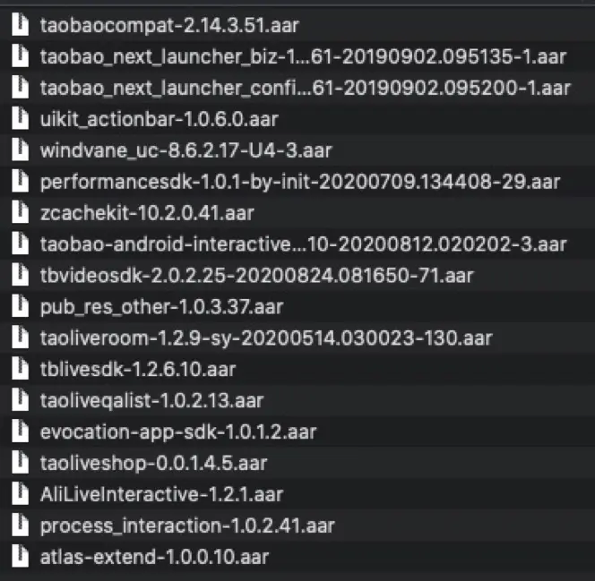Click the file icon beside atlas-extend-1.0.0.10.aar
This screenshot has width=595, height=581.
[x=20, y=557]
